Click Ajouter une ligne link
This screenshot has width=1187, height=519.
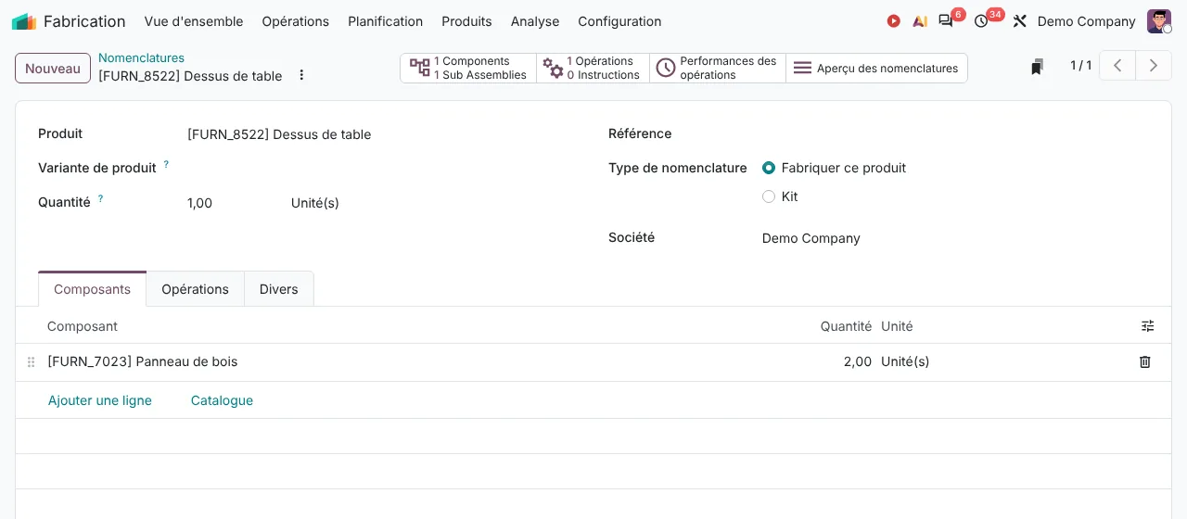100,400
